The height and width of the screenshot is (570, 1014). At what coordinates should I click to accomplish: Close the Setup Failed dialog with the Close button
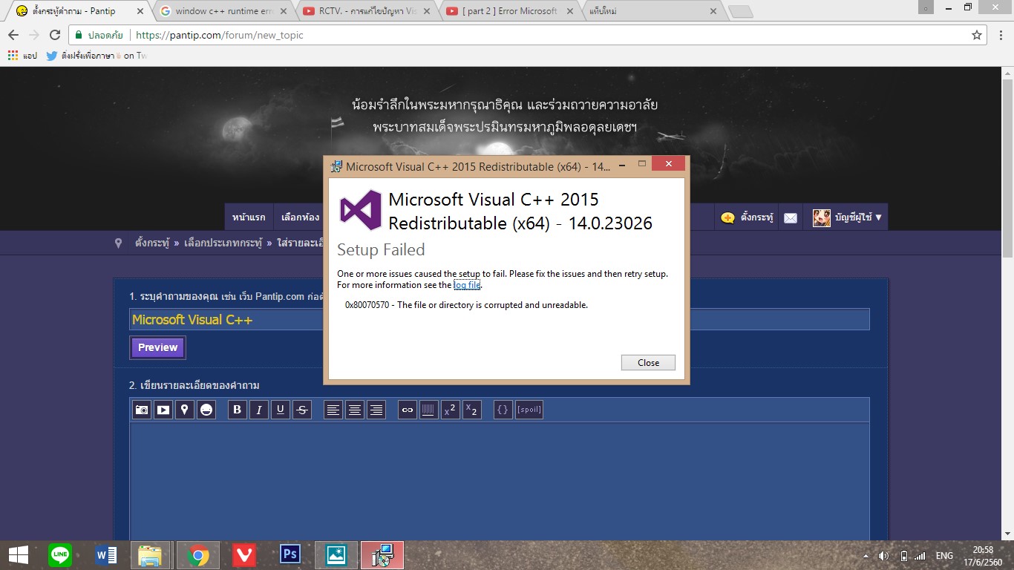coord(648,362)
